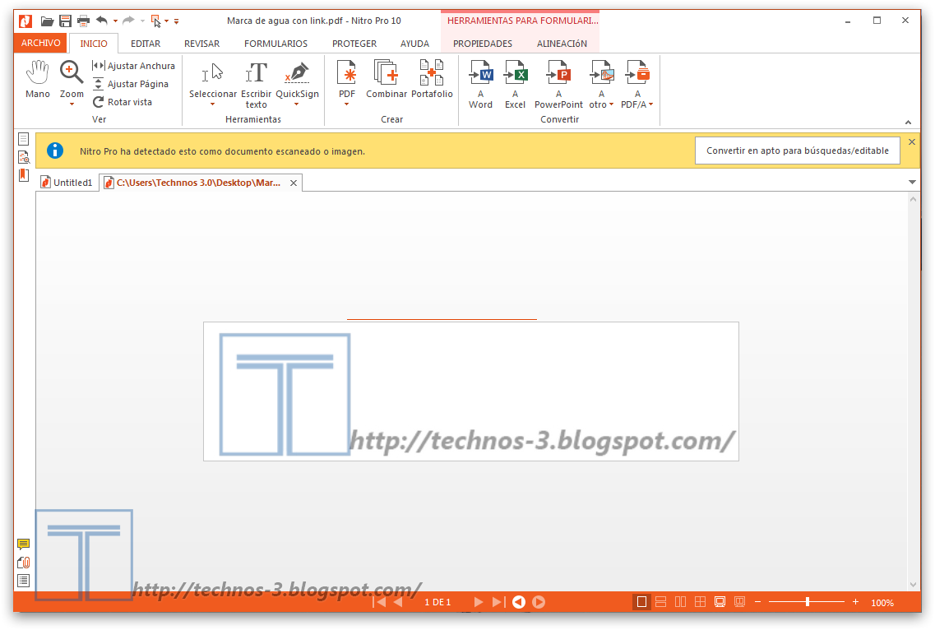Open the Bookmarks panel in left sidebar
The width and height of the screenshot is (935, 630).
[23, 175]
